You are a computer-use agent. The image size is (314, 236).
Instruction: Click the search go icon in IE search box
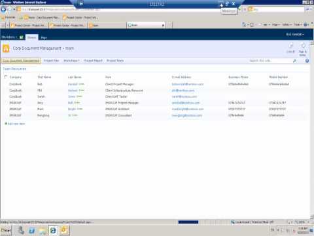coord(307,9)
